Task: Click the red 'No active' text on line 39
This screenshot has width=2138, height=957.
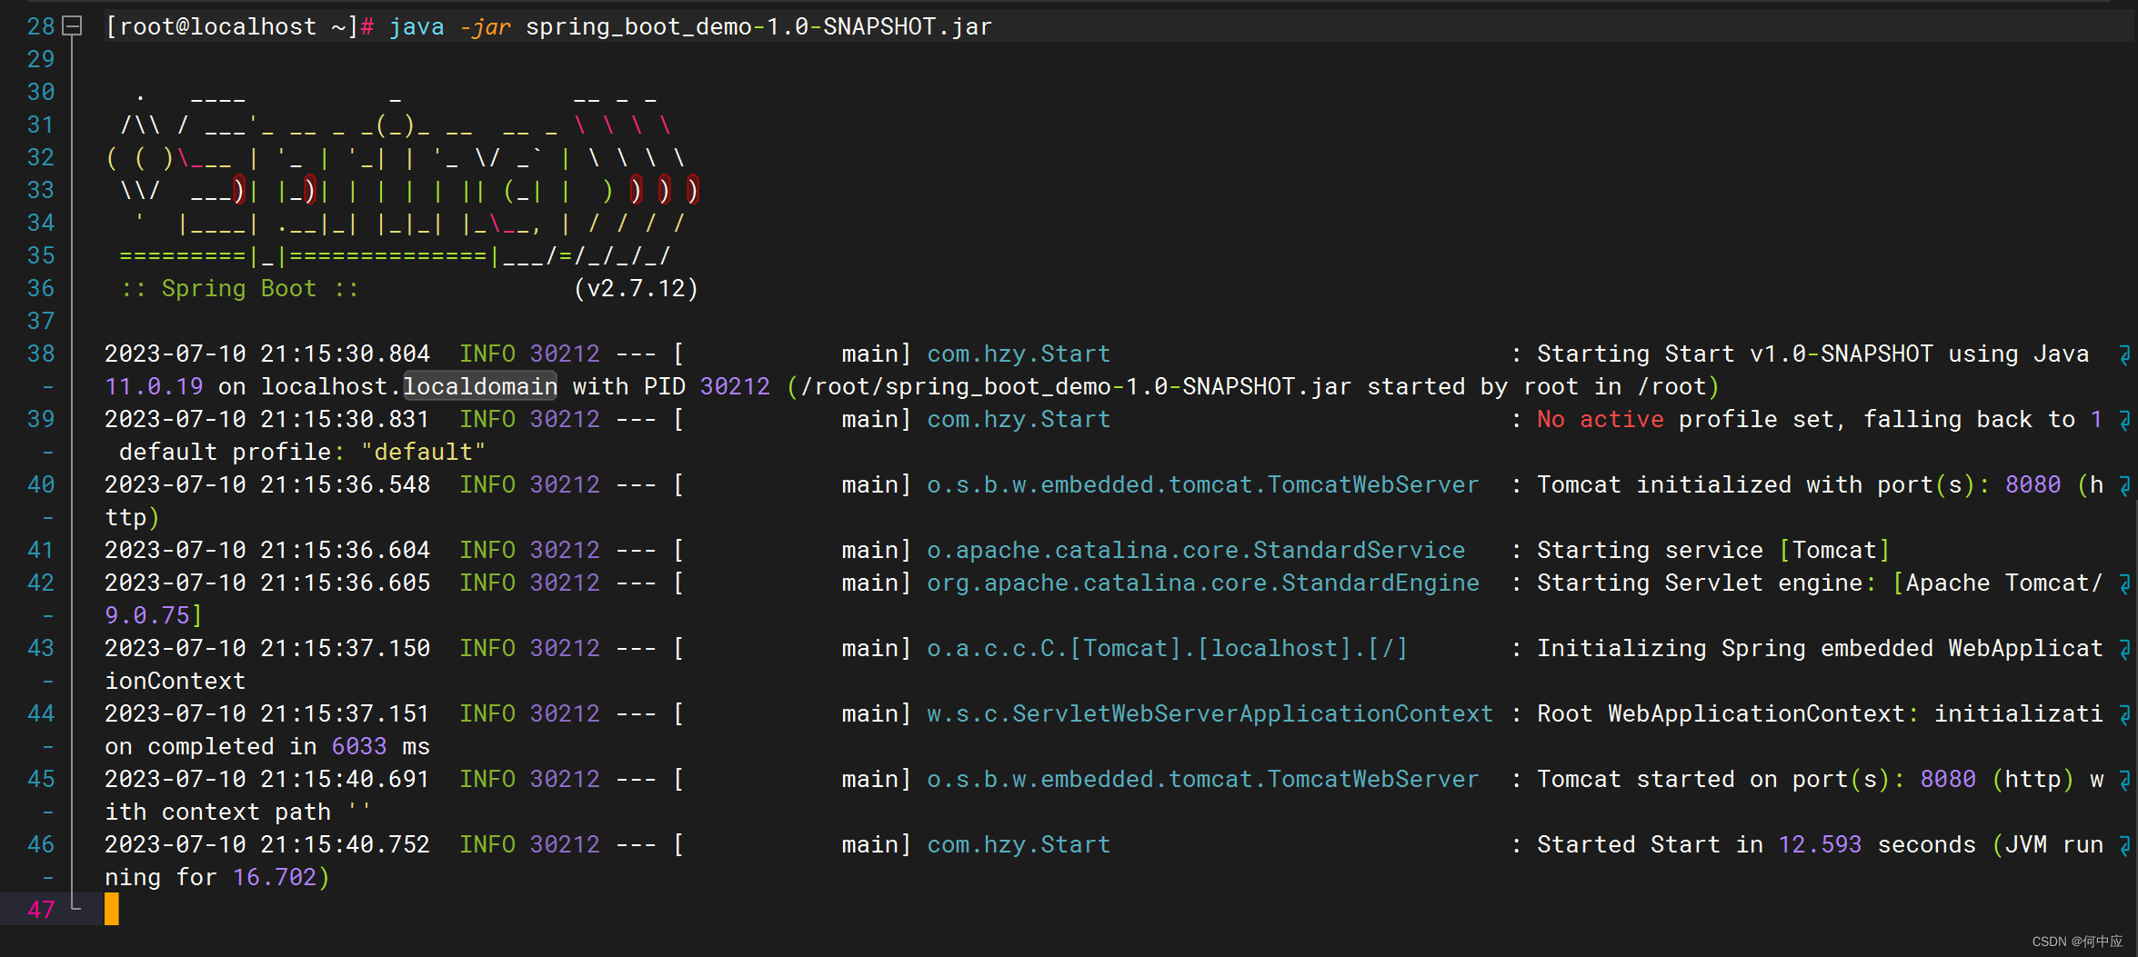Action: pos(1600,419)
